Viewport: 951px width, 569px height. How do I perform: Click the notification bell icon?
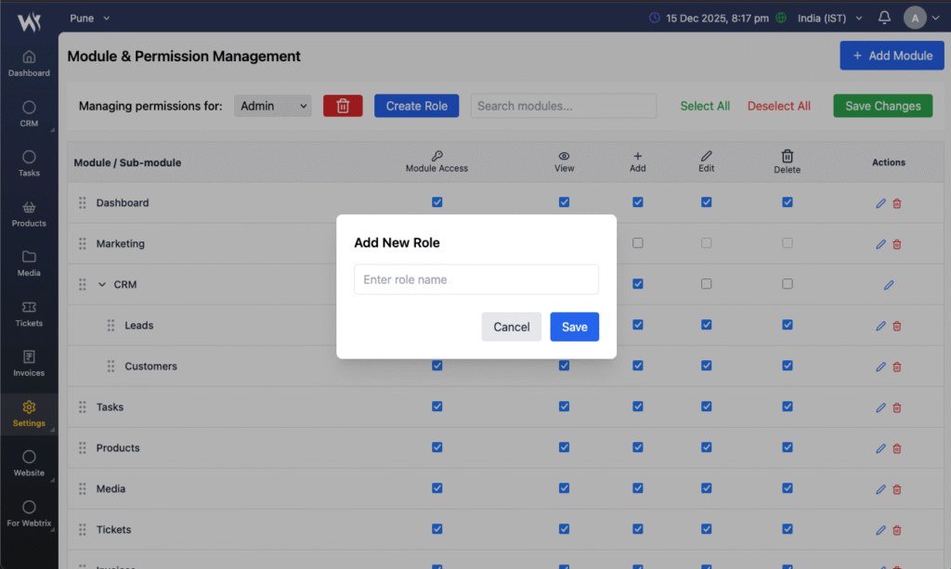pyautogui.click(x=884, y=18)
